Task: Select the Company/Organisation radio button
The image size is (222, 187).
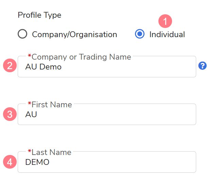Action: 23,34
